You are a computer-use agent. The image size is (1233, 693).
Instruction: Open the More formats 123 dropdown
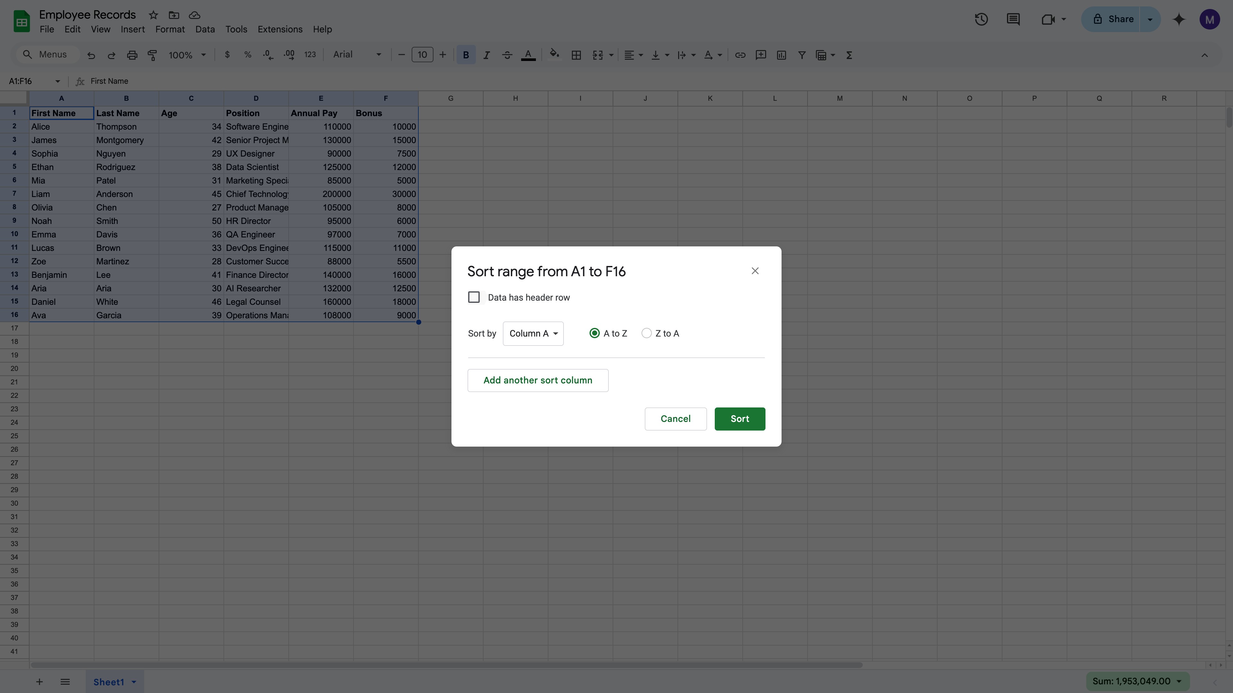(310, 55)
